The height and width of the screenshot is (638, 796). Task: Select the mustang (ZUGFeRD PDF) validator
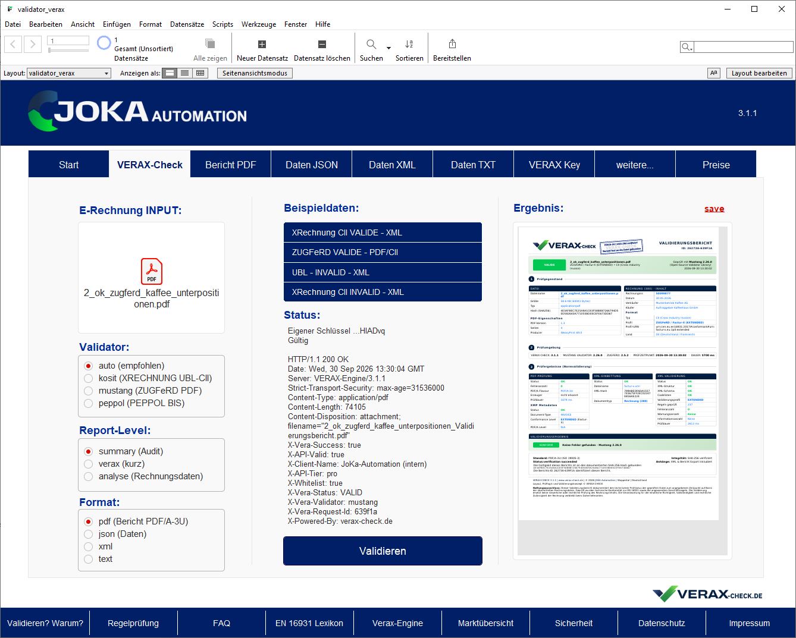[89, 391]
